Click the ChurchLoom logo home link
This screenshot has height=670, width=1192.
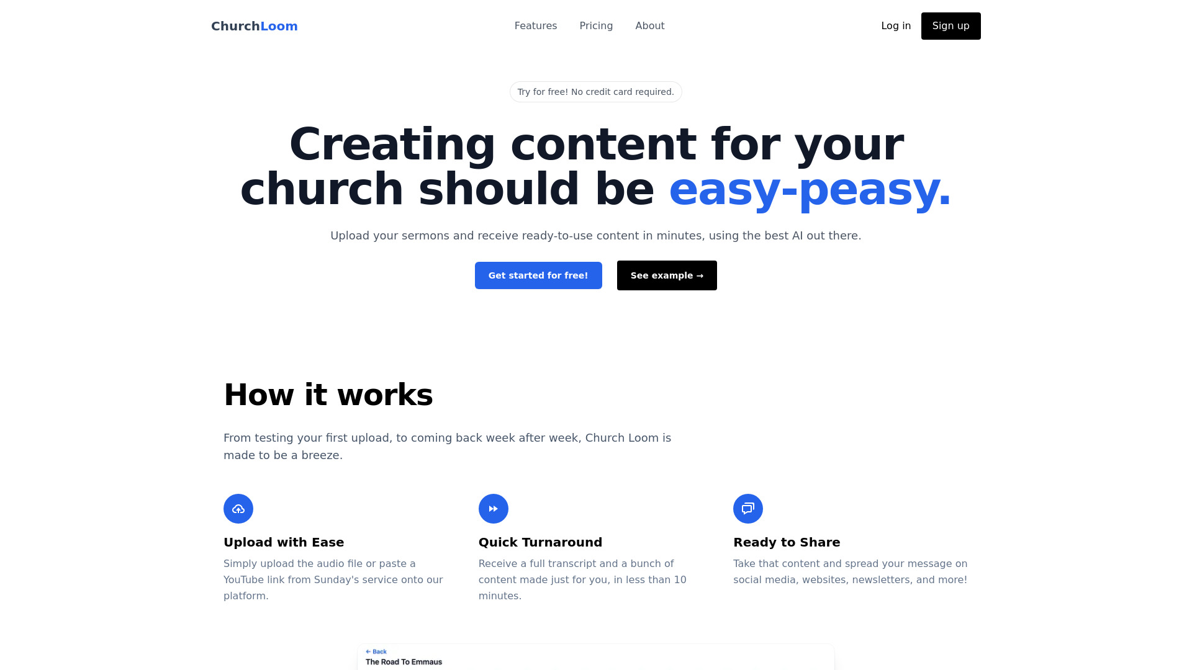(255, 25)
